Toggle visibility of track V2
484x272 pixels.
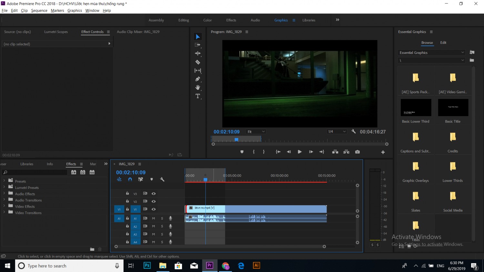pyautogui.click(x=154, y=201)
